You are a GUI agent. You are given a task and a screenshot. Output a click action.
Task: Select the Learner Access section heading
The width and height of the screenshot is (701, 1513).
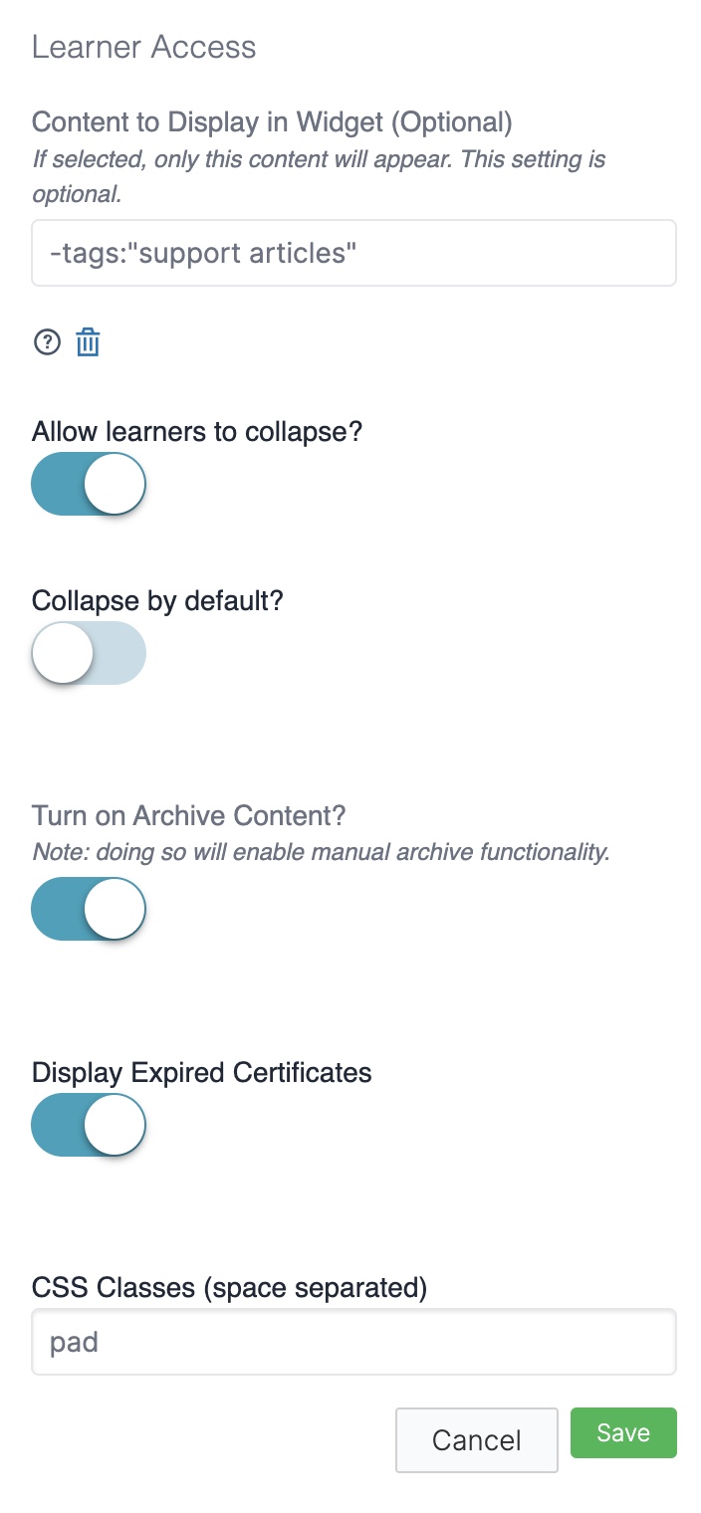pyautogui.click(x=144, y=47)
